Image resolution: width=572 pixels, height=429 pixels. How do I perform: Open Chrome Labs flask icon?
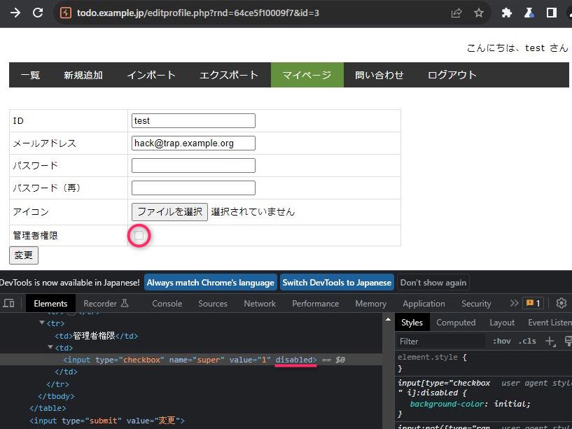click(529, 13)
